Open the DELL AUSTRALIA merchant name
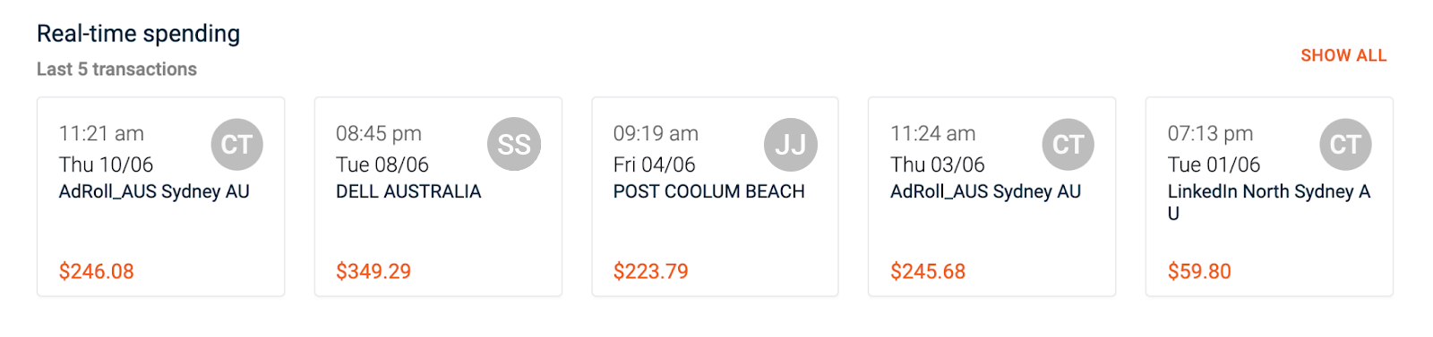Viewport: 1433px width, 337px height. coord(408,191)
